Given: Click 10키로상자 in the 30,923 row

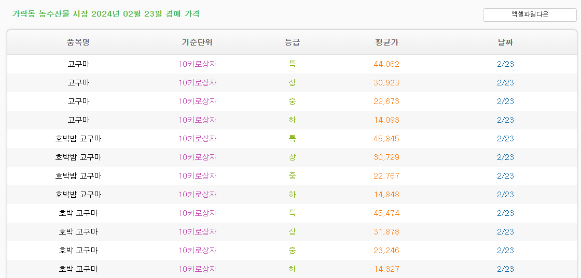Looking at the screenshot, I should [198, 83].
